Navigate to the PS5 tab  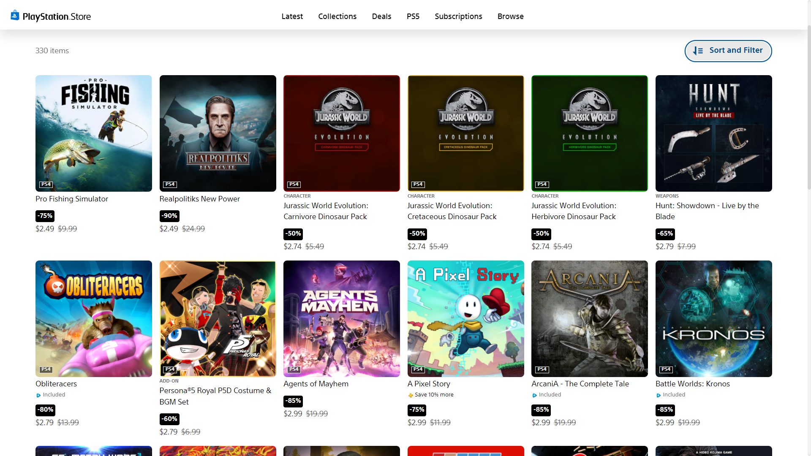(x=413, y=16)
